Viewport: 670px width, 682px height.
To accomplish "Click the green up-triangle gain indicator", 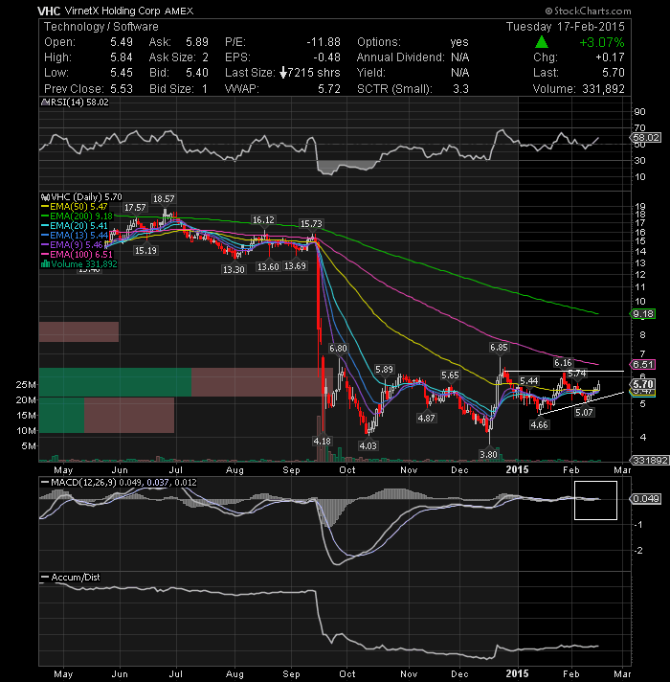I will [541, 42].
